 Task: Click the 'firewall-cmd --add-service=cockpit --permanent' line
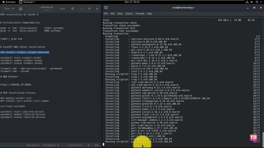click(x=31, y=69)
